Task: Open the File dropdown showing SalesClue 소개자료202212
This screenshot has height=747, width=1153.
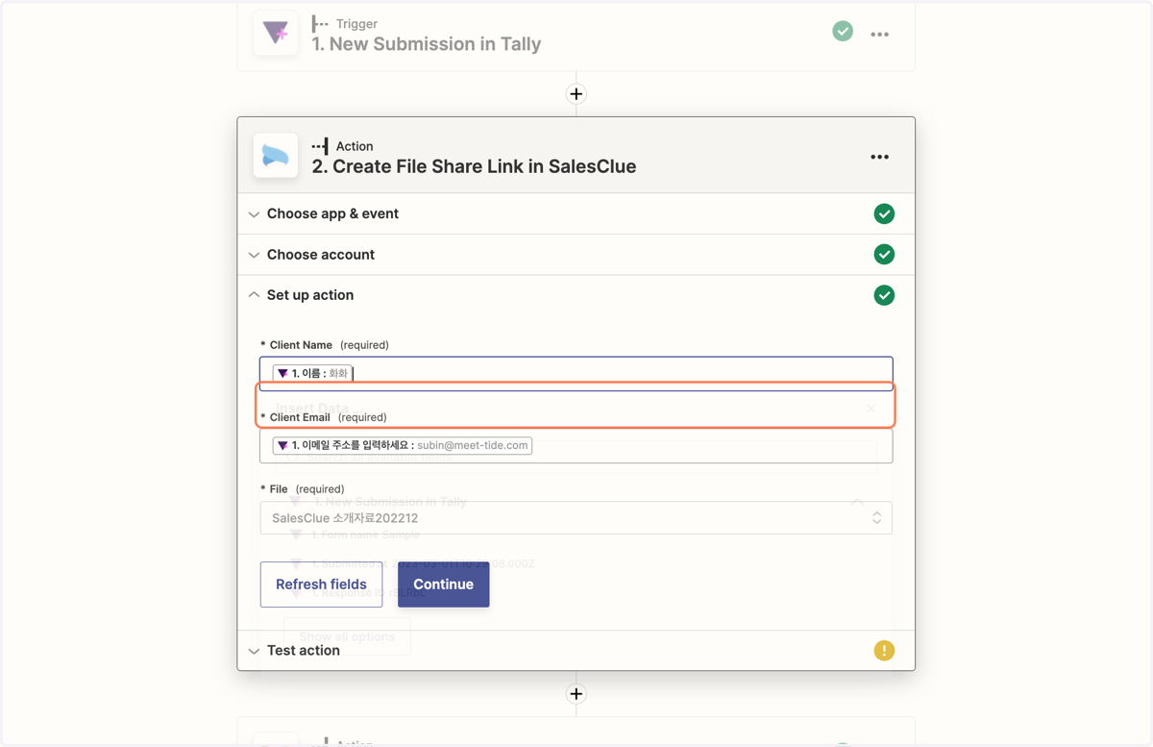Action: 576,518
